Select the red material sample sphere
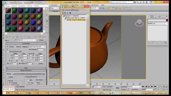 pos(21,23)
